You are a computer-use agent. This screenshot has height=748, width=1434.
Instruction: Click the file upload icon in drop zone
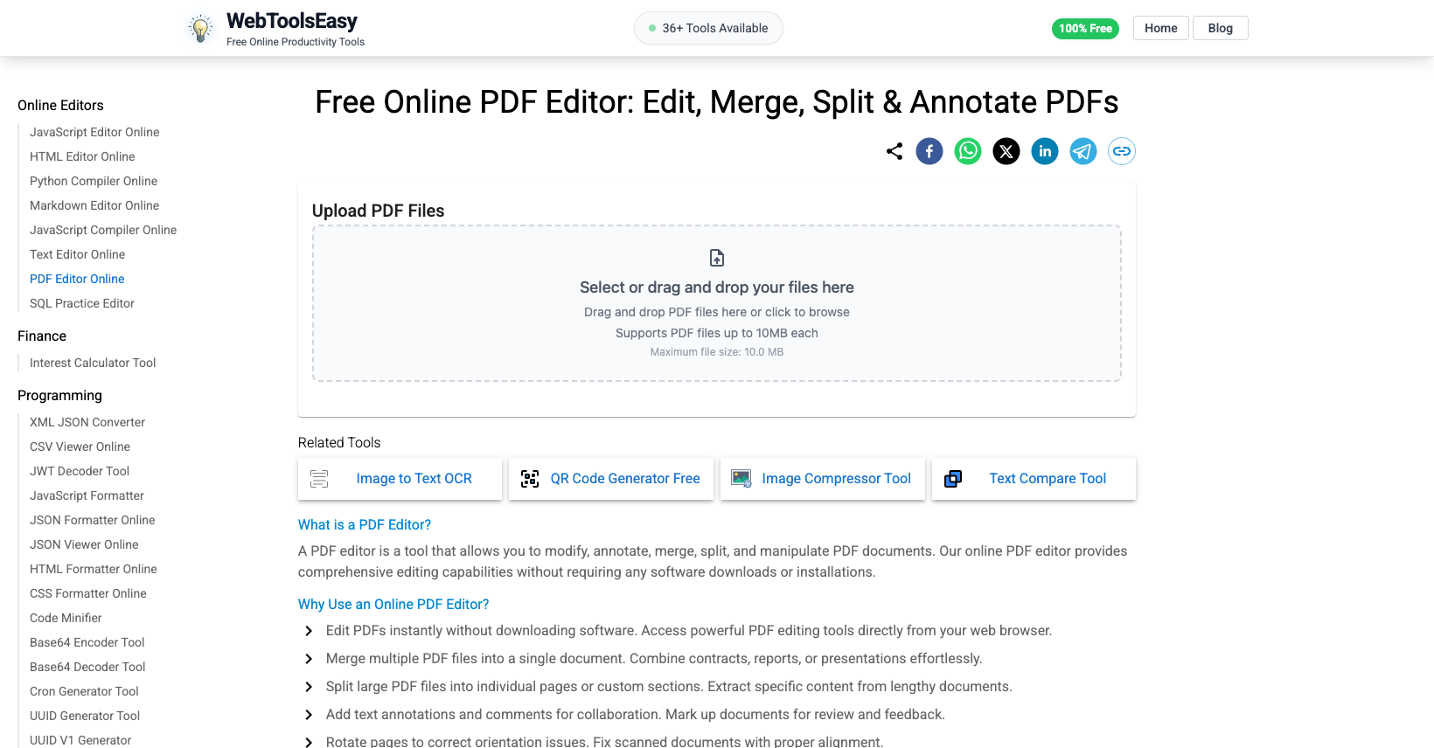pyautogui.click(x=717, y=258)
